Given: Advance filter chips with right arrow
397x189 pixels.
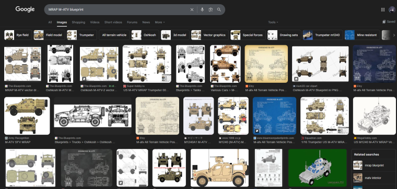Looking at the screenshot, I should pos(394,35).
